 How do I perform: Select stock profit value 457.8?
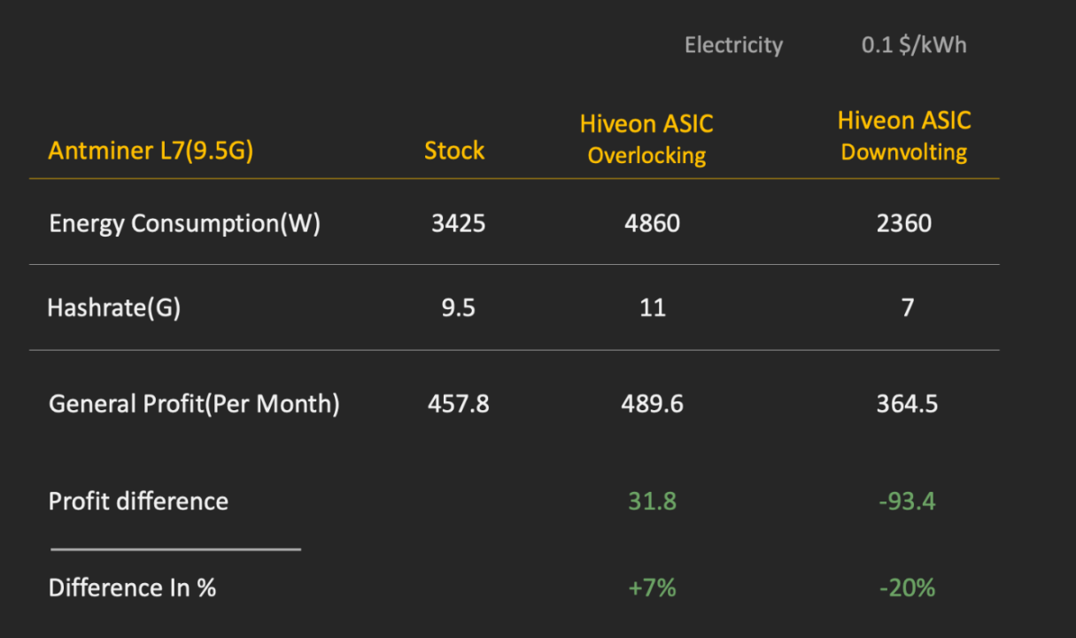click(458, 404)
